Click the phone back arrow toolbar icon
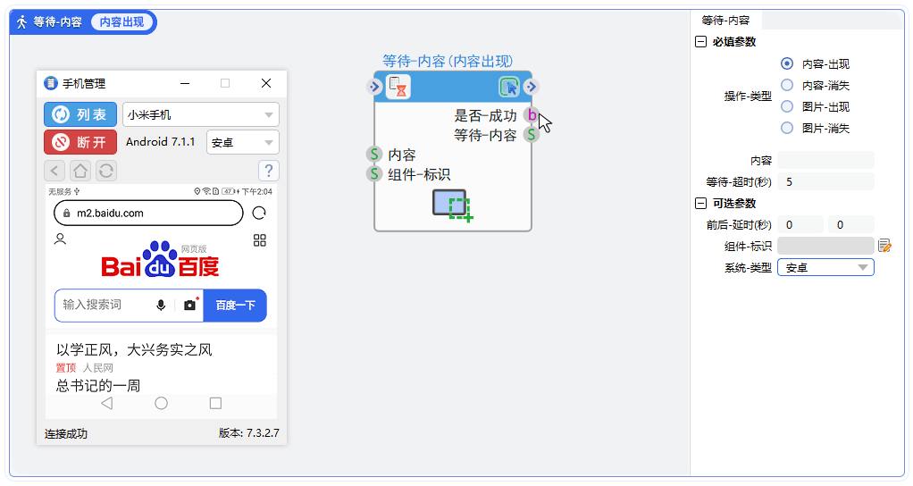Viewport: 913px width, 486px height. (x=54, y=171)
